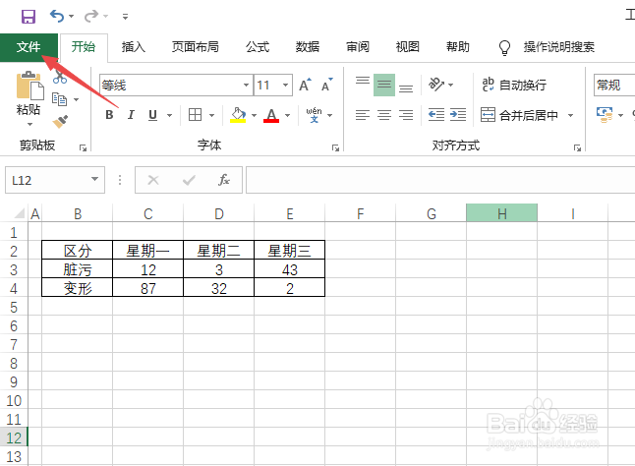Click the Decrease Font Size icon
The image size is (635, 466).
[x=326, y=85]
